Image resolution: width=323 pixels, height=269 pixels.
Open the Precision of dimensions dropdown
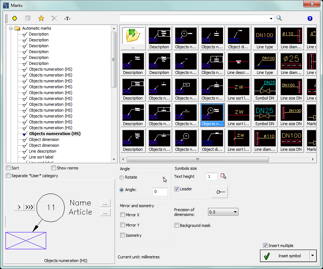(x=223, y=212)
